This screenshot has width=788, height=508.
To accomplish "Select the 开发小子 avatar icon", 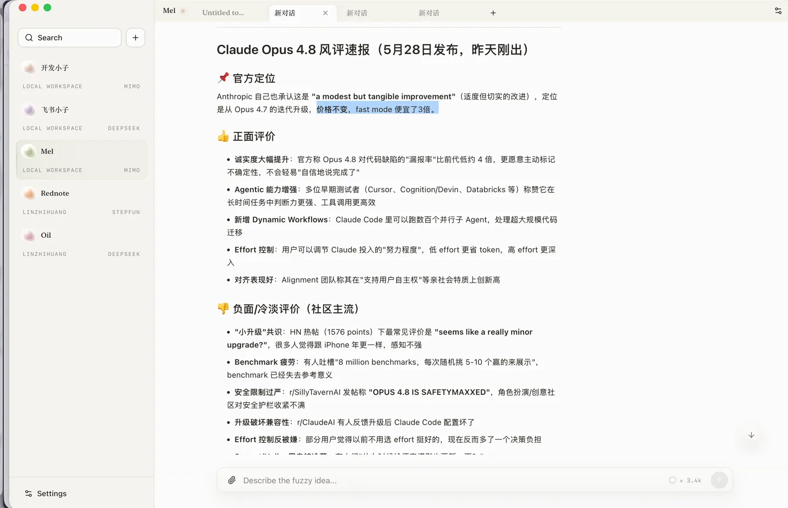I will 29,68.
